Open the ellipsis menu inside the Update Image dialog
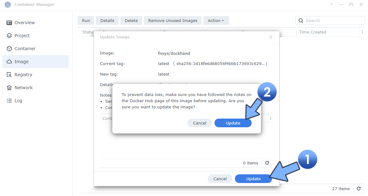 pyautogui.click(x=271, y=118)
